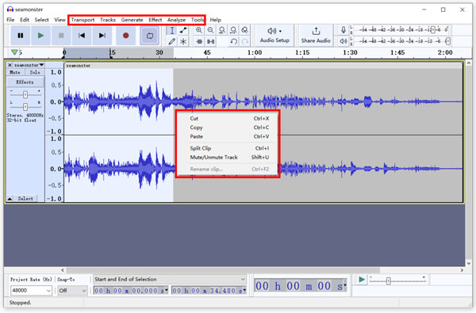
Task: Click the Zoom In magnifier
Action: pos(199,30)
